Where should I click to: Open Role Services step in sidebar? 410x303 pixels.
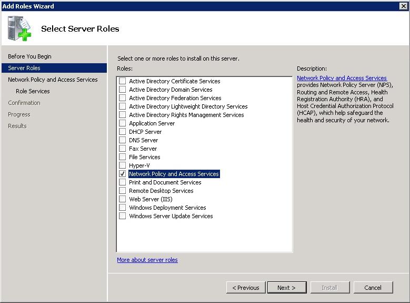33,91
